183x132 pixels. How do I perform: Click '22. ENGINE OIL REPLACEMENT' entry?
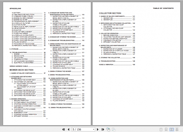pos(28,18)
